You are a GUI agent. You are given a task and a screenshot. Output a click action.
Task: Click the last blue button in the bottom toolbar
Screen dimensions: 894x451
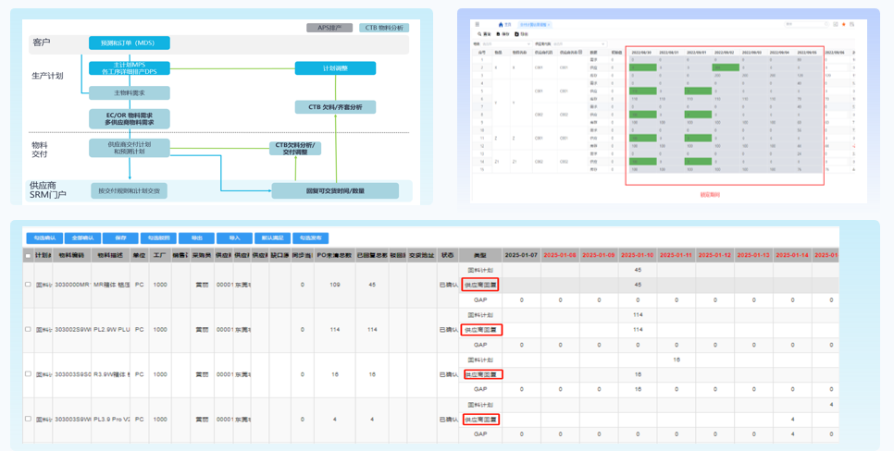310,238
